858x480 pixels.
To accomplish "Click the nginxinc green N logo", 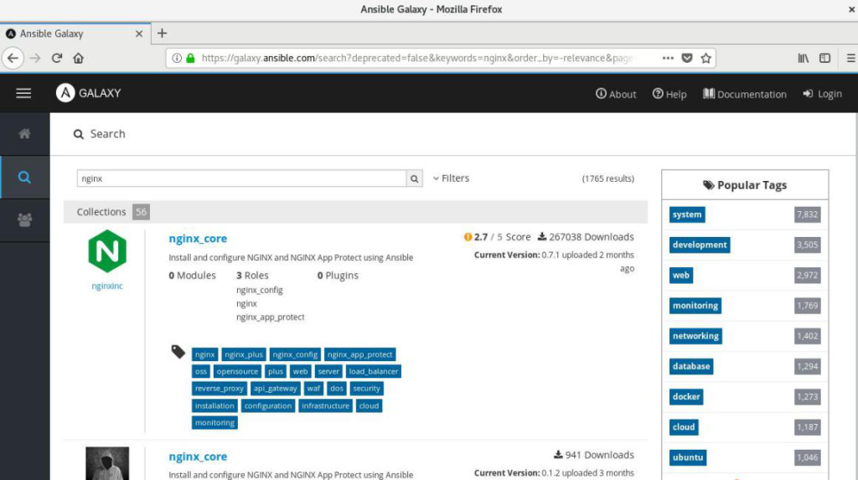I will tap(107, 251).
